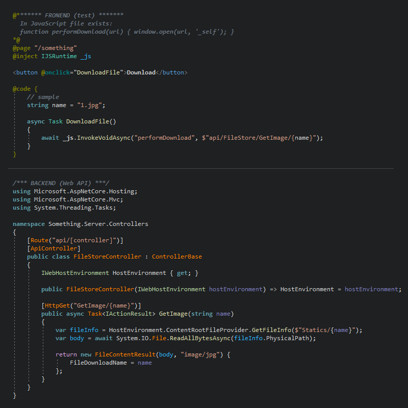Click 'Something.Server.Controllers' namespace name
408x408 pixels.
click(x=98, y=224)
